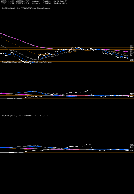
Task: Click the open price O: 2212.00
Action: point(36,1)
